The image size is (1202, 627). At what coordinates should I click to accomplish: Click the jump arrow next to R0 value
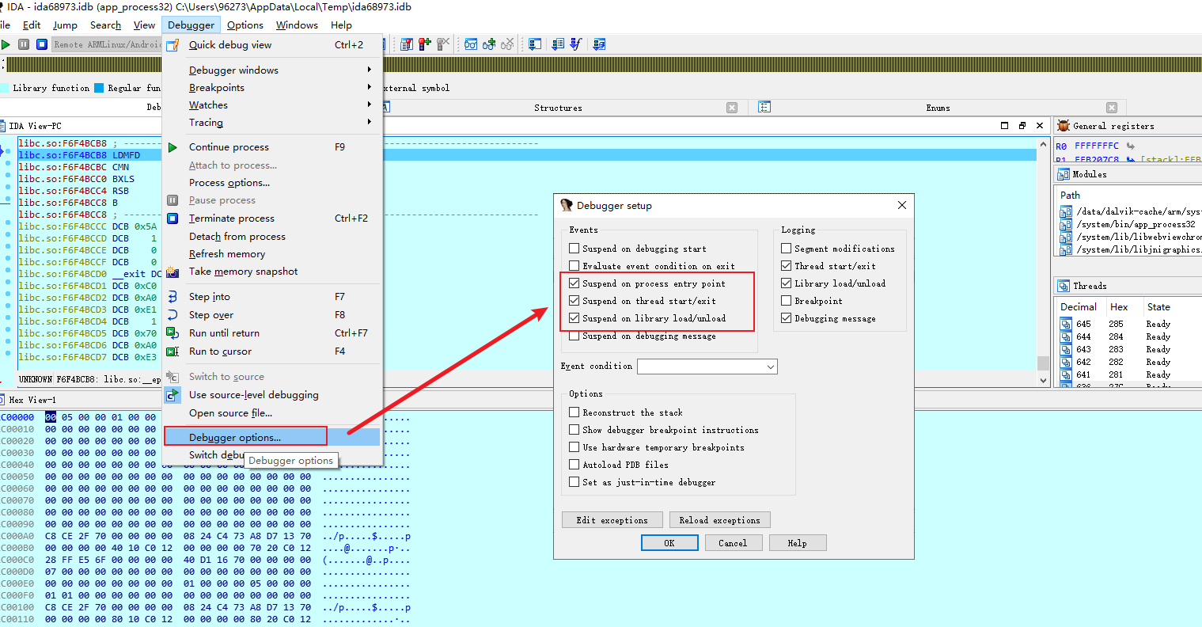pos(1131,146)
